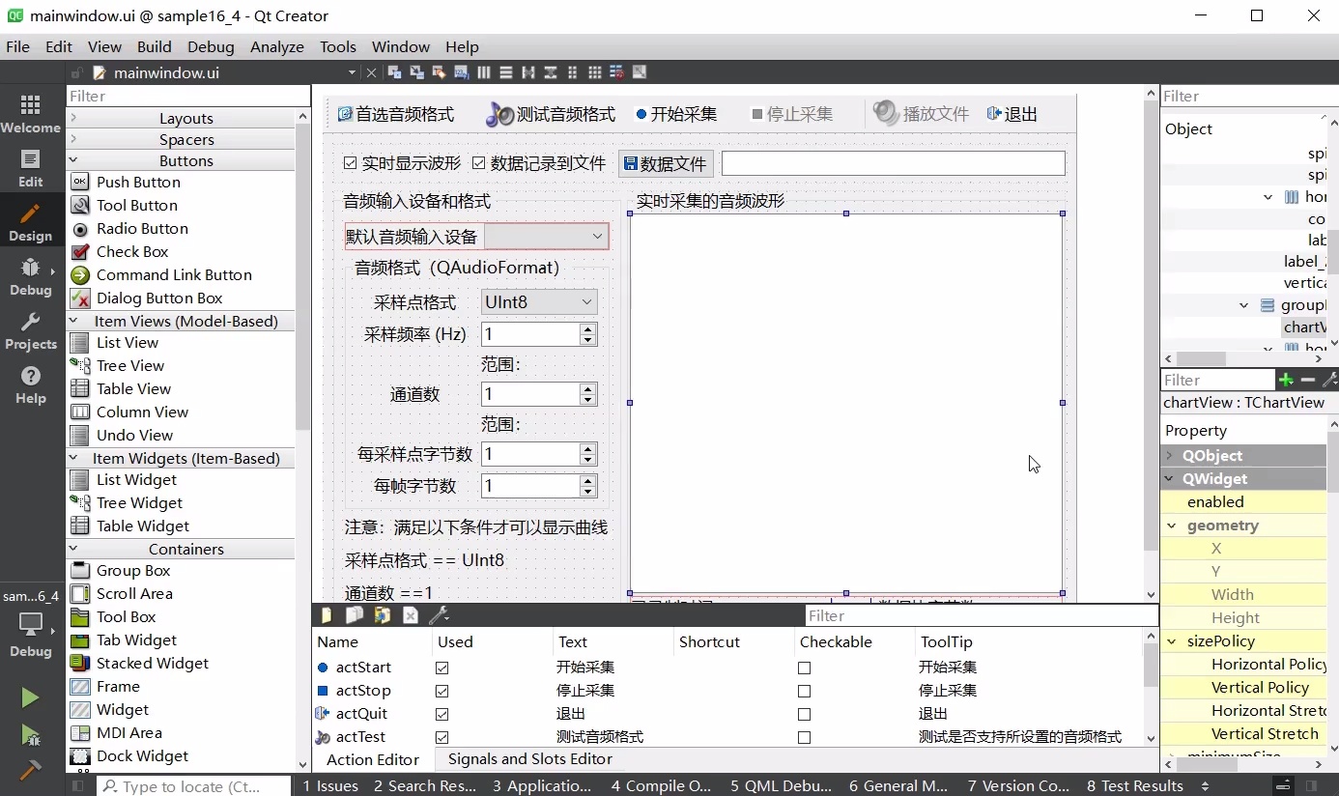This screenshot has width=1339, height=796.
Task: Select the Edit Widgets mode toolbar icon
Action: point(394,72)
